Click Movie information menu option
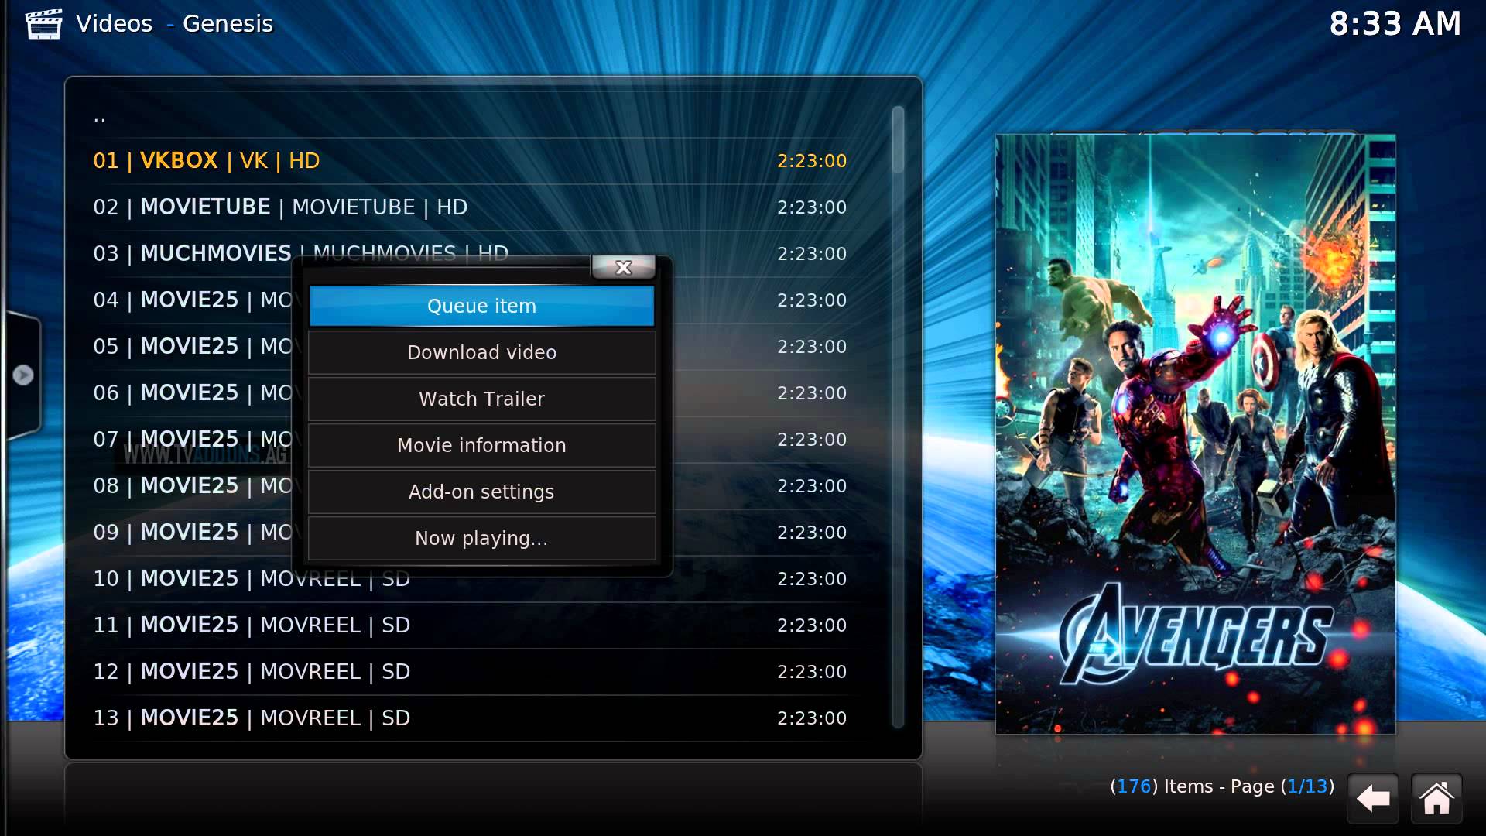The width and height of the screenshot is (1486, 836). [x=481, y=445]
